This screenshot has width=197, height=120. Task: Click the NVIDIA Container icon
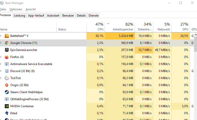point(7,106)
